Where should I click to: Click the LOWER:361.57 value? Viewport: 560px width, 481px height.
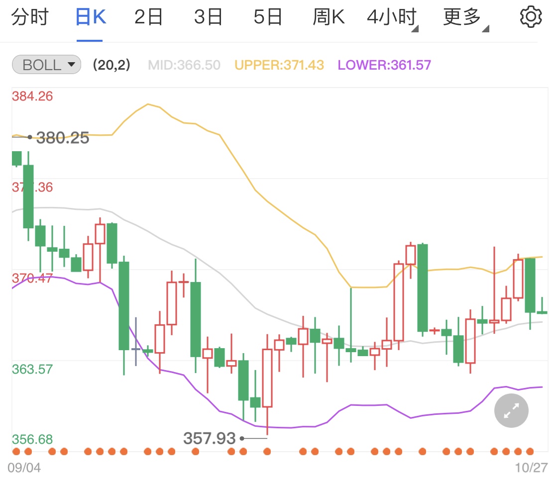(384, 65)
